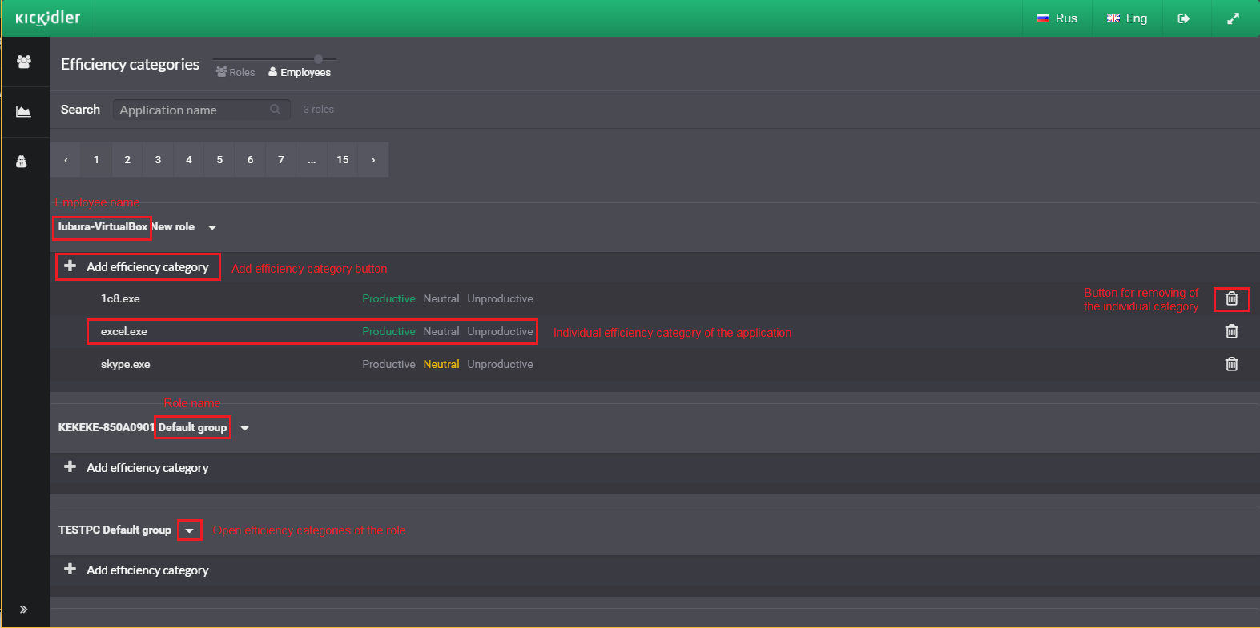Image resolution: width=1260 pixels, height=628 pixels.
Task: Expand the lubura-VirtualBox New role dropdown arrow
Action: pyautogui.click(x=212, y=227)
